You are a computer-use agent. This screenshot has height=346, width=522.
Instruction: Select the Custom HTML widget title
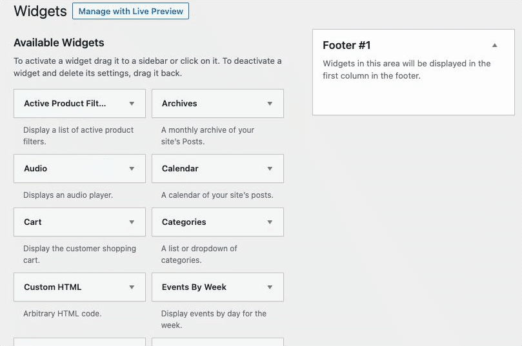pyautogui.click(x=53, y=287)
